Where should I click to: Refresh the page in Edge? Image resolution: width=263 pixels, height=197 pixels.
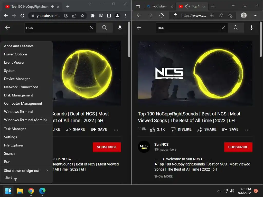pyautogui.click(x=162, y=16)
